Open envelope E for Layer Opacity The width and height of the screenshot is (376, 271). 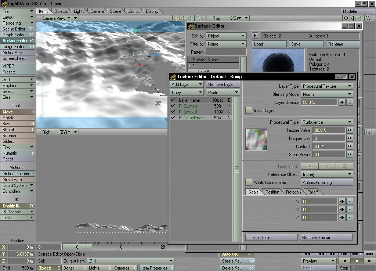tap(350, 102)
